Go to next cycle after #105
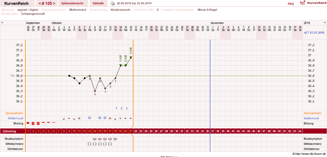 point(54,4)
